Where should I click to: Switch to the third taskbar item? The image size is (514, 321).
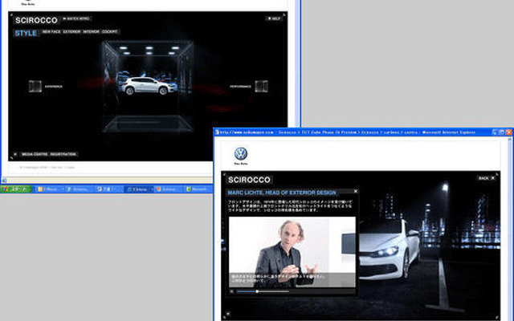point(108,189)
